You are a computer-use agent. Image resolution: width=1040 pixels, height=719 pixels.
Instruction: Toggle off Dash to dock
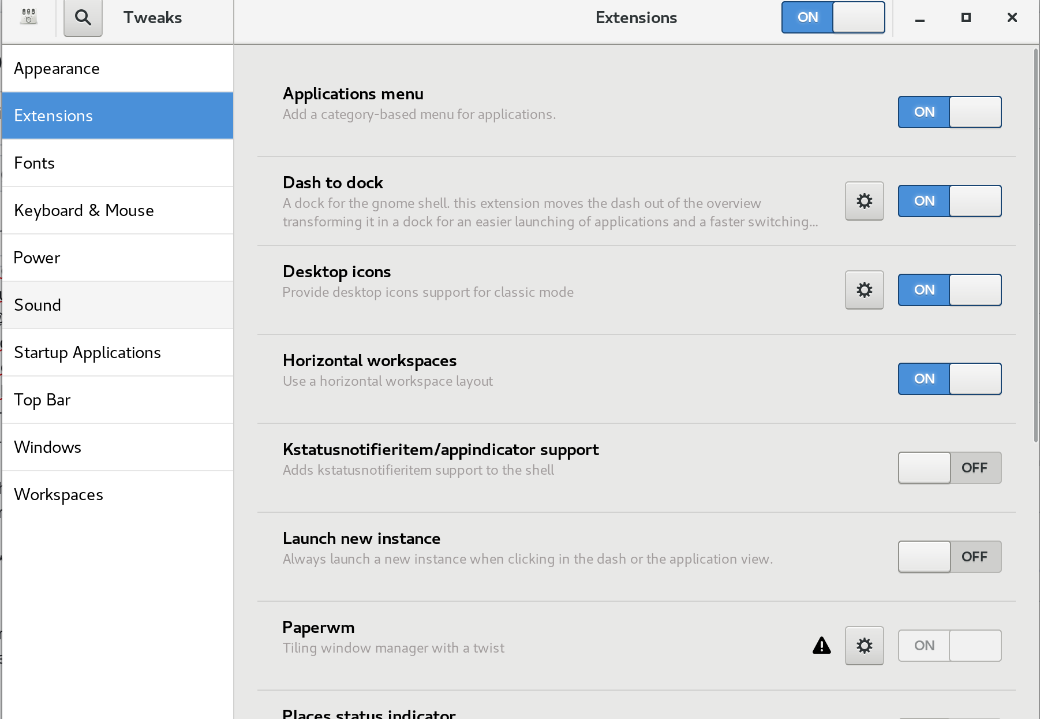coord(949,201)
